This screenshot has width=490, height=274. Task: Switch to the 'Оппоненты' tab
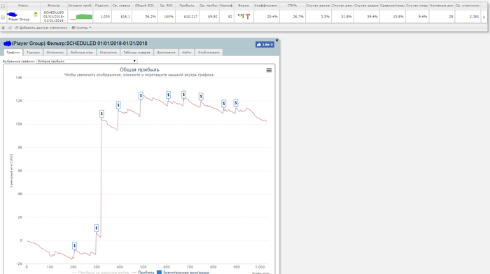[x=55, y=53]
